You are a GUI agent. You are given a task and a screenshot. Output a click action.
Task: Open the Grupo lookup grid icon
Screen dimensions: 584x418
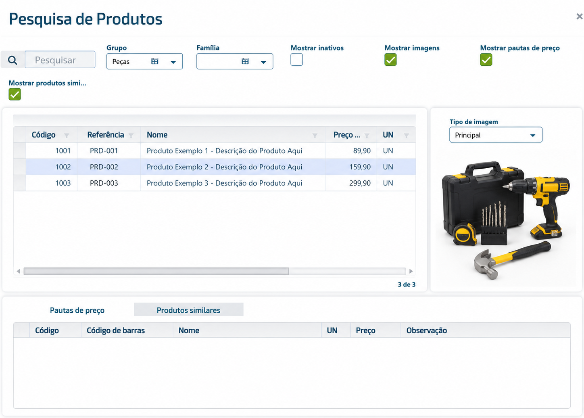coord(155,61)
